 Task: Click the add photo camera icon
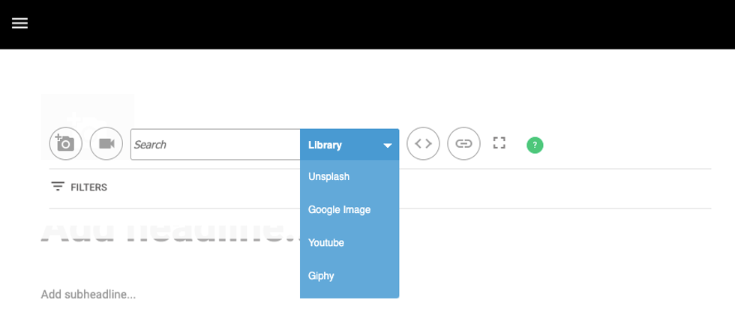tap(65, 143)
